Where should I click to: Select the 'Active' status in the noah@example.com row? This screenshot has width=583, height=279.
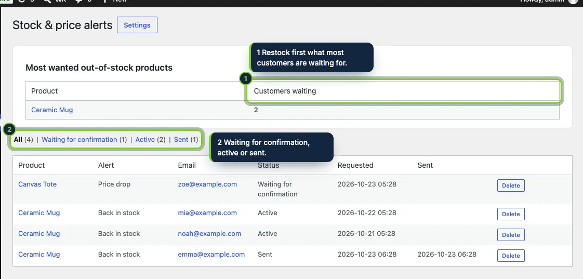point(267,234)
